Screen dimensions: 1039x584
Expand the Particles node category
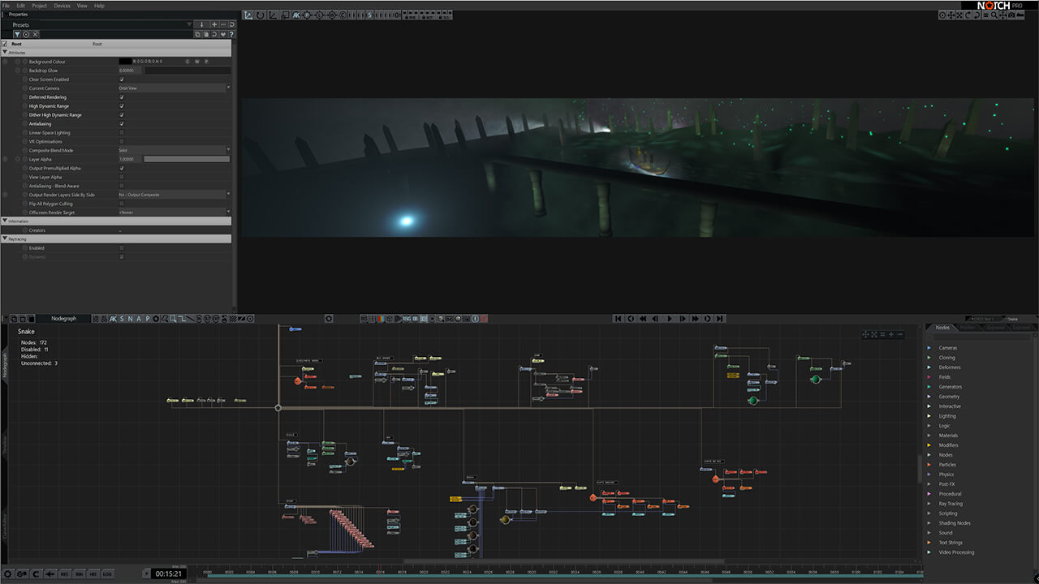pos(929,465)
